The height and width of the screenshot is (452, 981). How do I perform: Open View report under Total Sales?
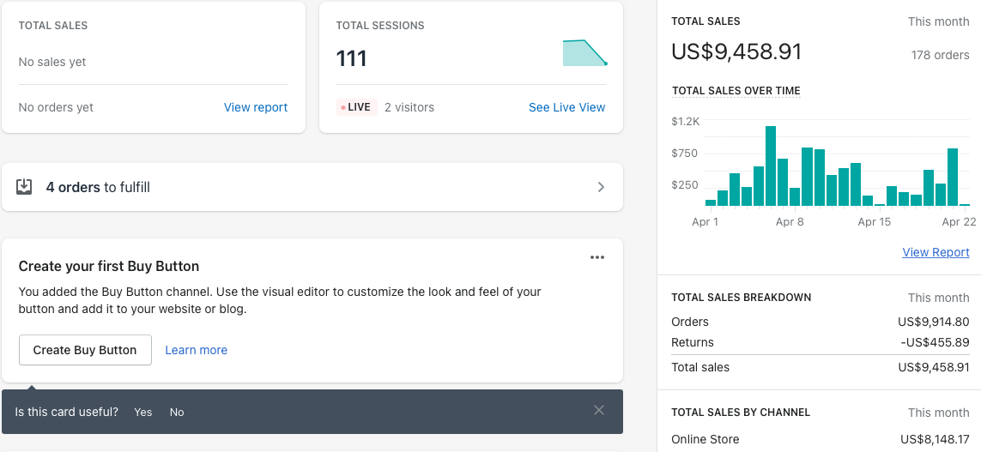click(x=256, y=107)
